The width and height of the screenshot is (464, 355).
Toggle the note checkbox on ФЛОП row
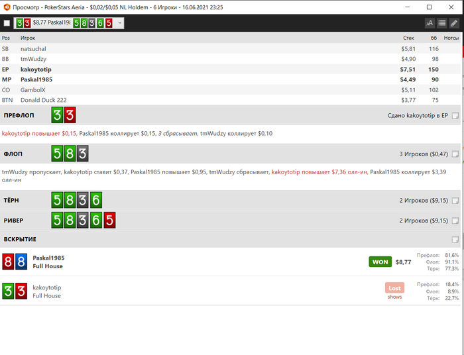pos(455,154)
